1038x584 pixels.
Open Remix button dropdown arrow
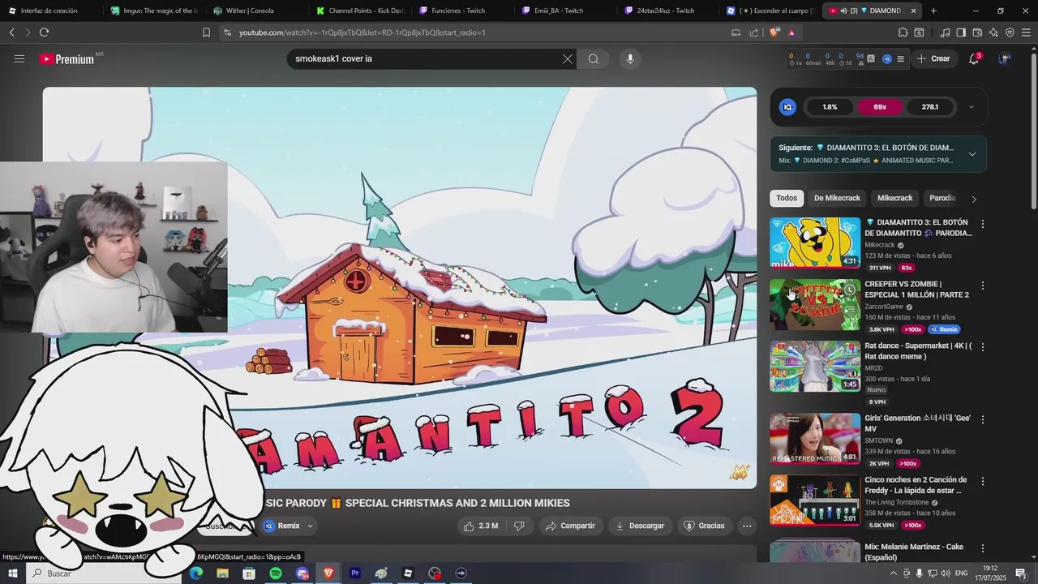(x=310, y=526)
